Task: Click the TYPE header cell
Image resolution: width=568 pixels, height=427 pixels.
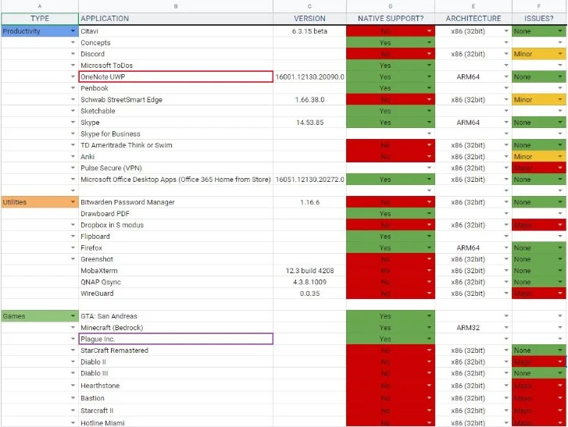Action: 40,19
